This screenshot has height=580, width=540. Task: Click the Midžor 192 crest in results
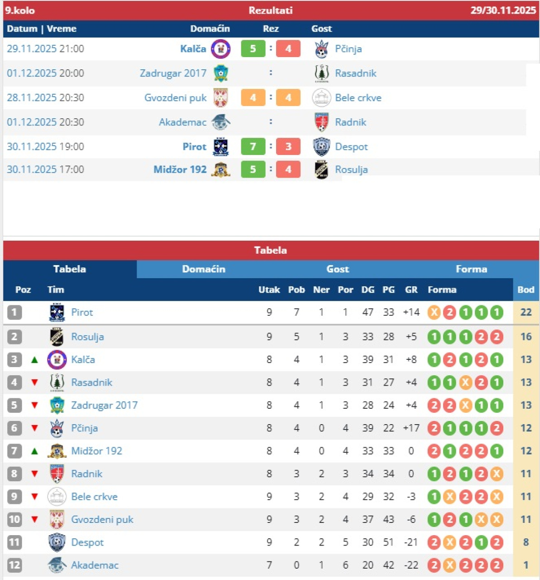pos(221,169)
